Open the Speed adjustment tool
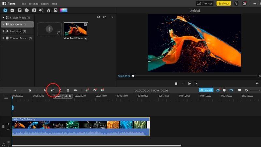This screenshot has height=147, width=261. (53, 90)
